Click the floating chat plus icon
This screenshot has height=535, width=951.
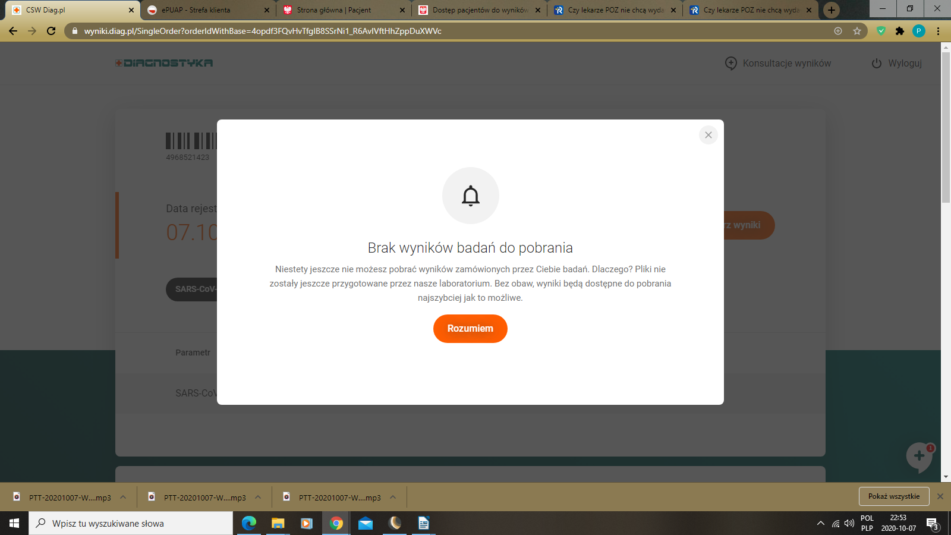click(x=919, y=456)
